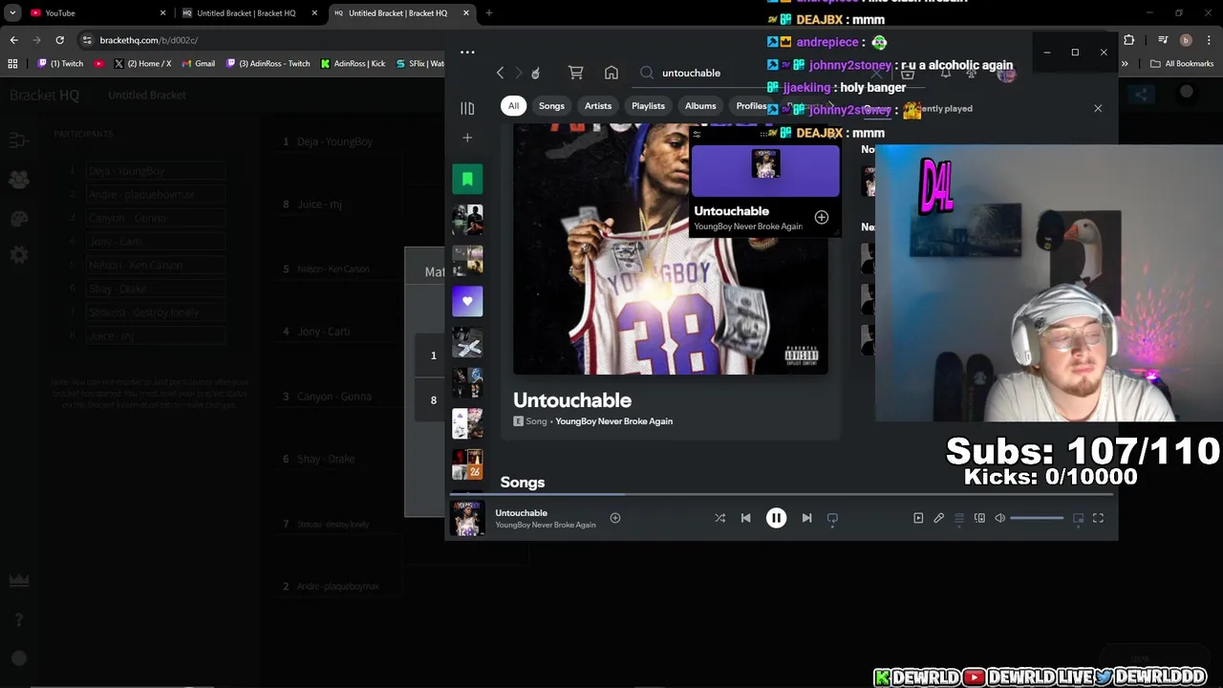This screenshot has width=1223, height=688.
Task: Filter results by Profiles
Action: (751, 106)
